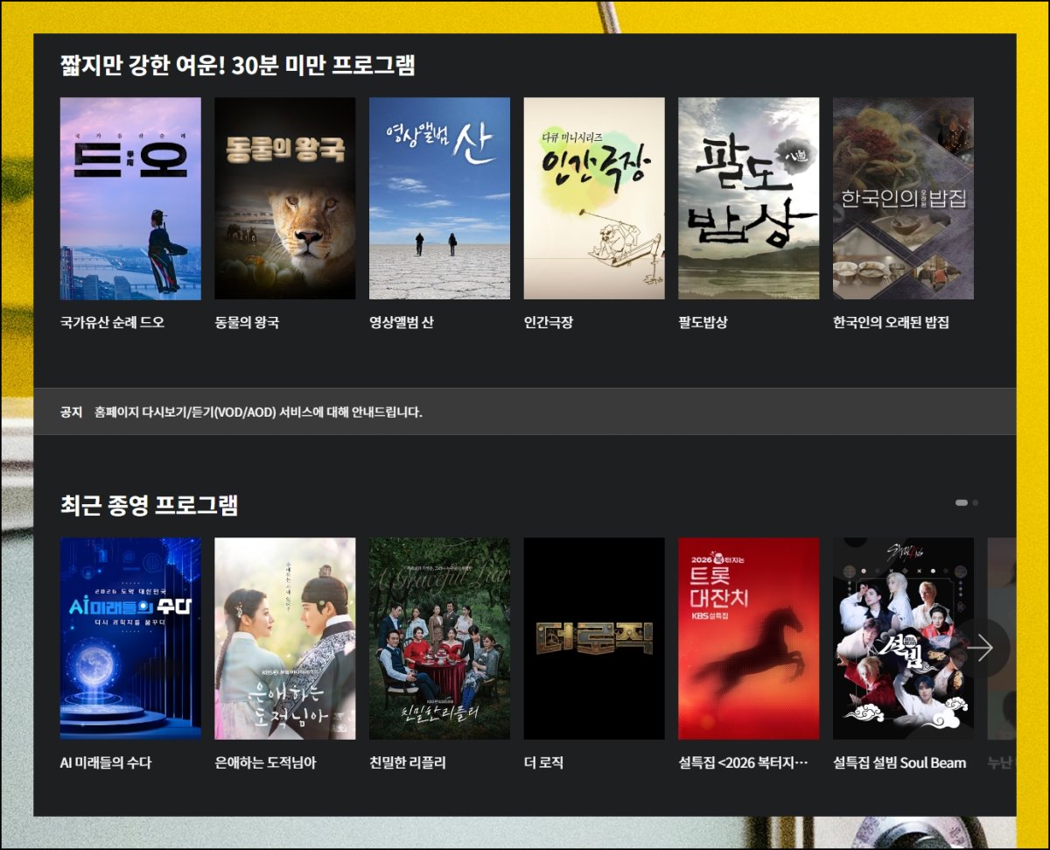Screen dimensions: 1050x850
Task: Open the 친밀한 리플리 poster
Action: 439,639
